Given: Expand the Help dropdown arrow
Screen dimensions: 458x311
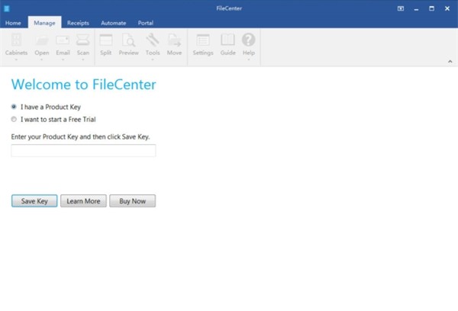Looking at the screenshot, I should tap(249, 59).
